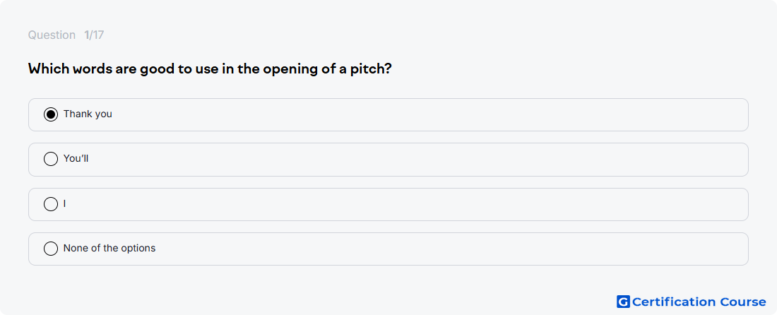Click empty space inside the Thank you answer box
The height and width of the screenshot is (315, 777).
pos(426,115)
